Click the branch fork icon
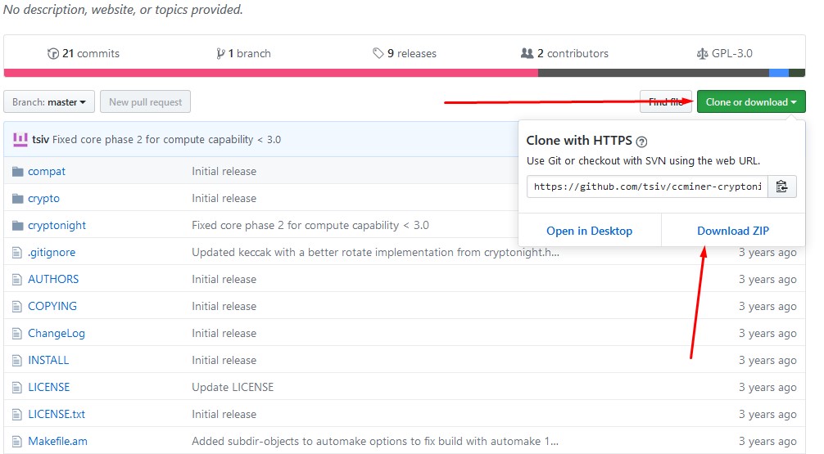 coord(220,53)
